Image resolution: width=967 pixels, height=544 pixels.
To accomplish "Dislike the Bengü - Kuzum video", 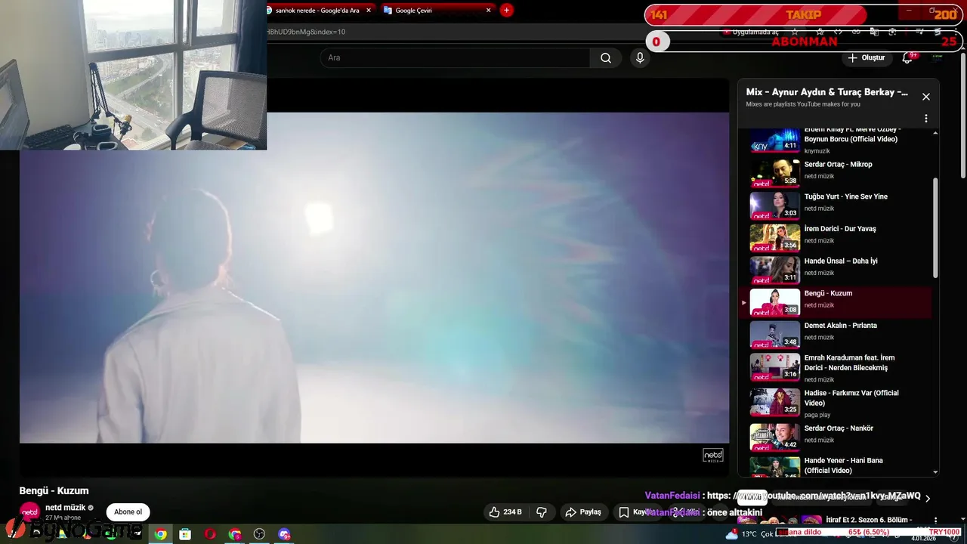I will (x=542, y=512).
